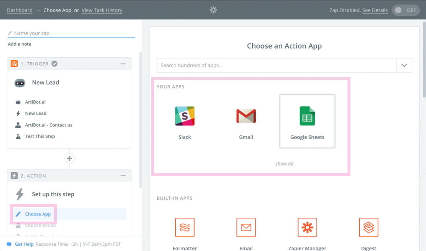Choose the Google Sheets app icon
The height and width of the screenshot is (251, 426).
307,116
